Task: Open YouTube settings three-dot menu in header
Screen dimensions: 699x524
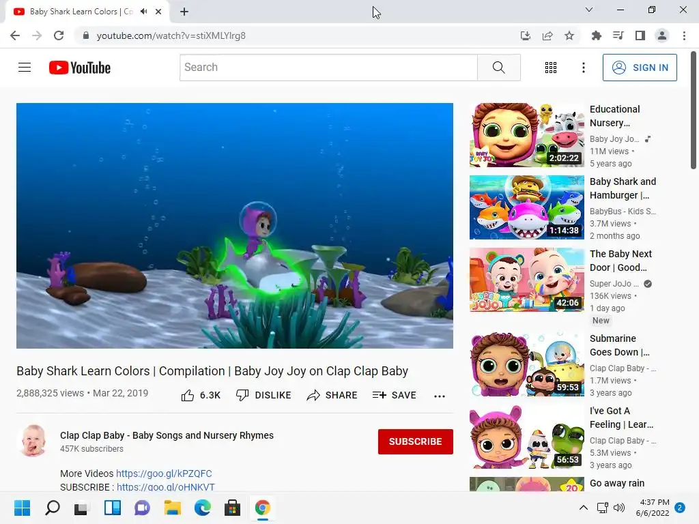Action: (x=583, y=68)
